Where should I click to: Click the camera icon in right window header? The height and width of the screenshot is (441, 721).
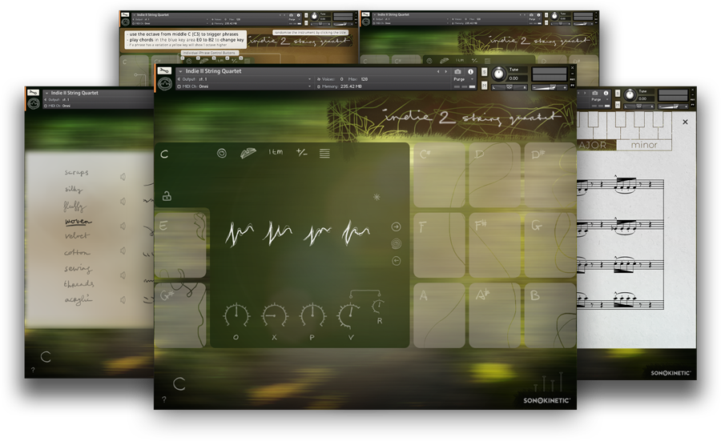[x=594, y=93]
